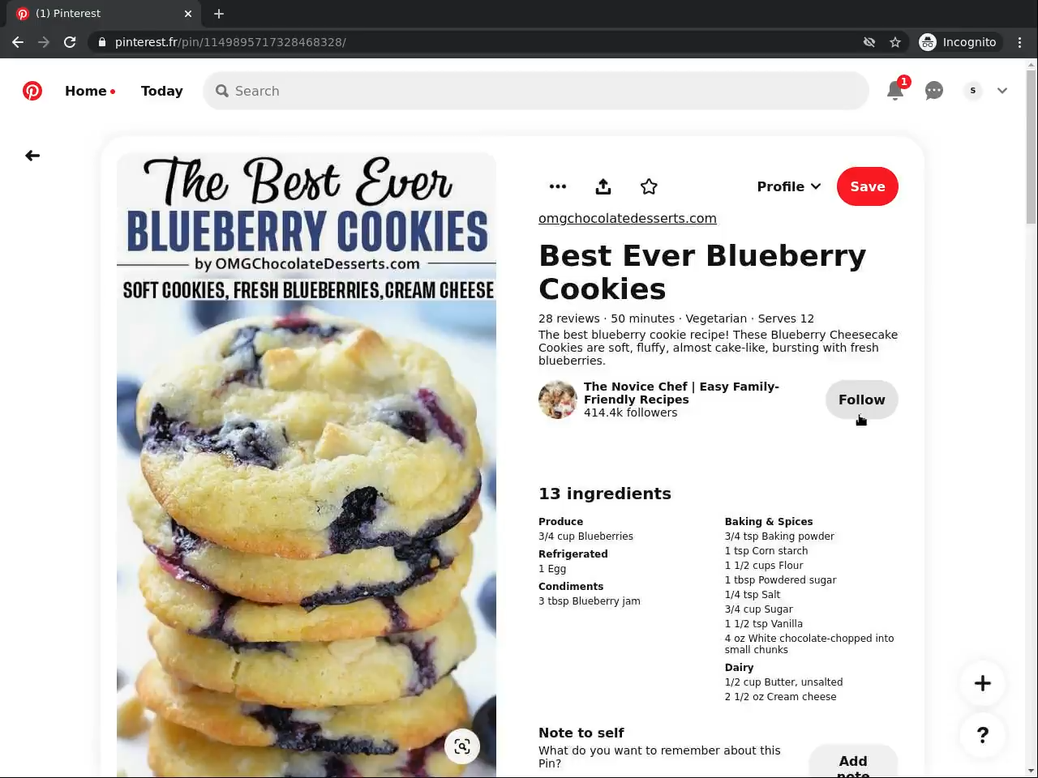Image resolution: width=1038 pixels, height=778 pixels.
Task: Click the plus create button
Action: pyautogui.click(x=983, y=683)
